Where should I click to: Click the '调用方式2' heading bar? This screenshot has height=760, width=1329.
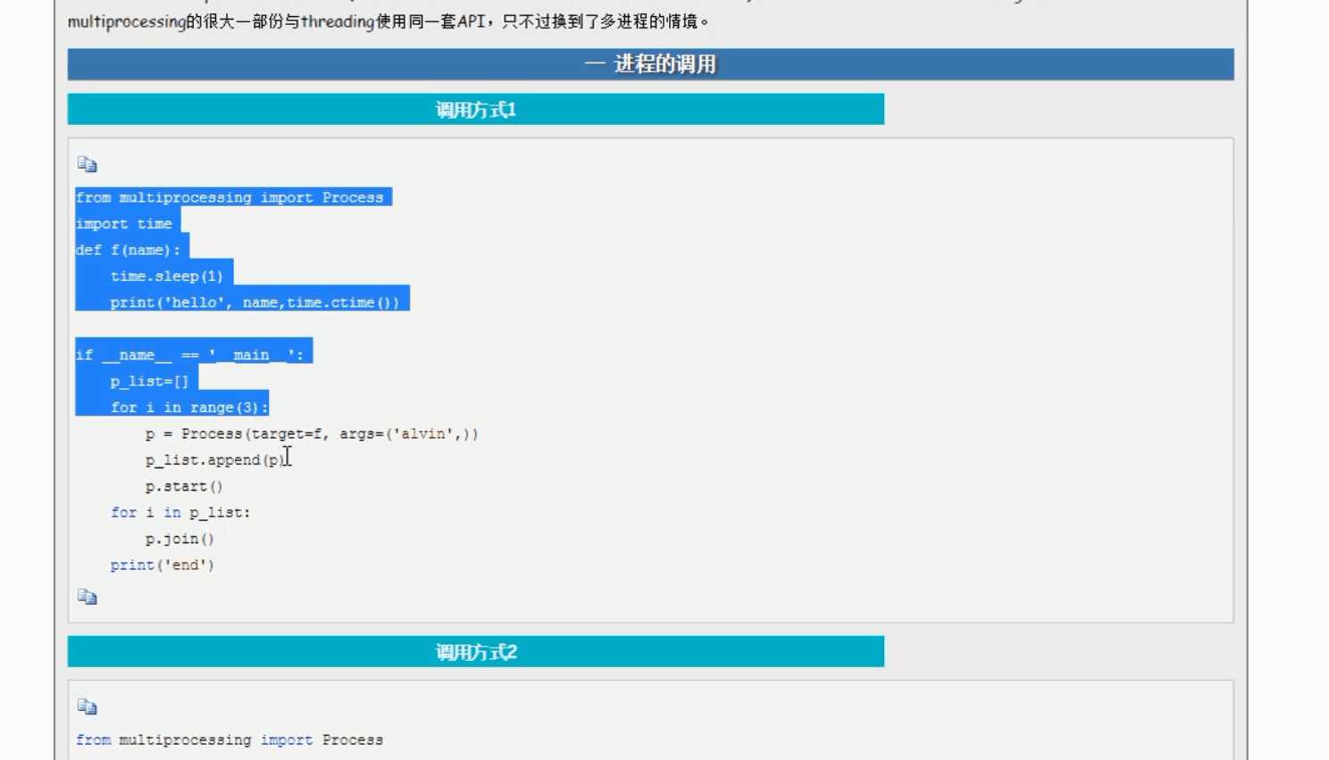click(475, 652)
